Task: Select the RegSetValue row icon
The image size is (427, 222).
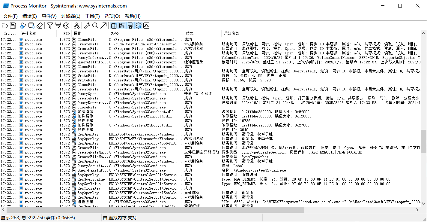Action: point(74,184)
